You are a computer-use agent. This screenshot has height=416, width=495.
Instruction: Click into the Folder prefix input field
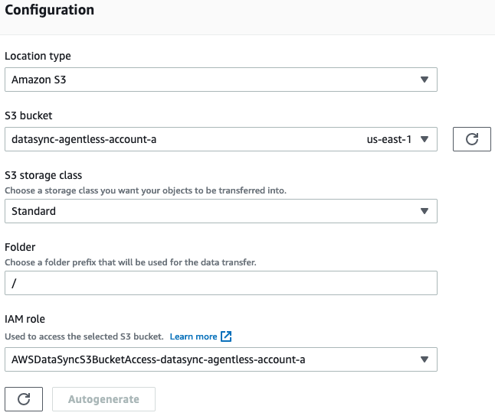pyautogui.click(x=221, y=283)
